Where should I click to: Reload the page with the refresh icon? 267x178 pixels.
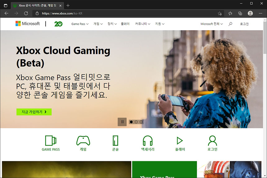tap(26, 13)
